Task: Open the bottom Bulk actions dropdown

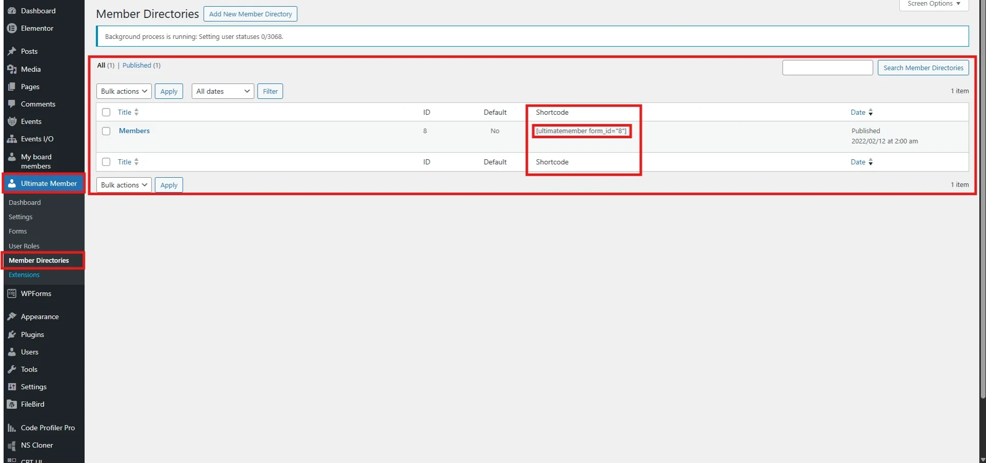Action: [x=124, y=185]
